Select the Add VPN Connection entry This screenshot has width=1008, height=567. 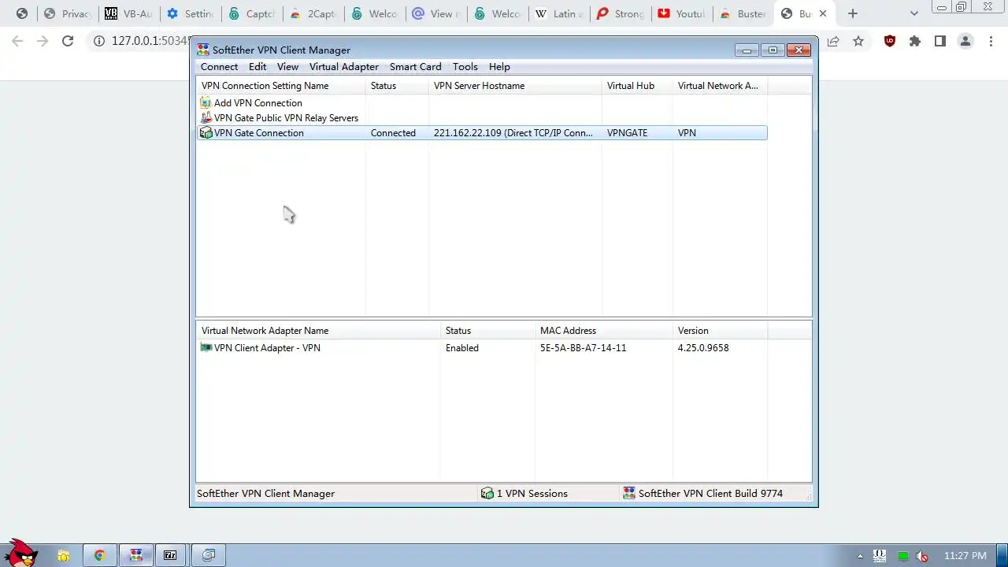258,102
